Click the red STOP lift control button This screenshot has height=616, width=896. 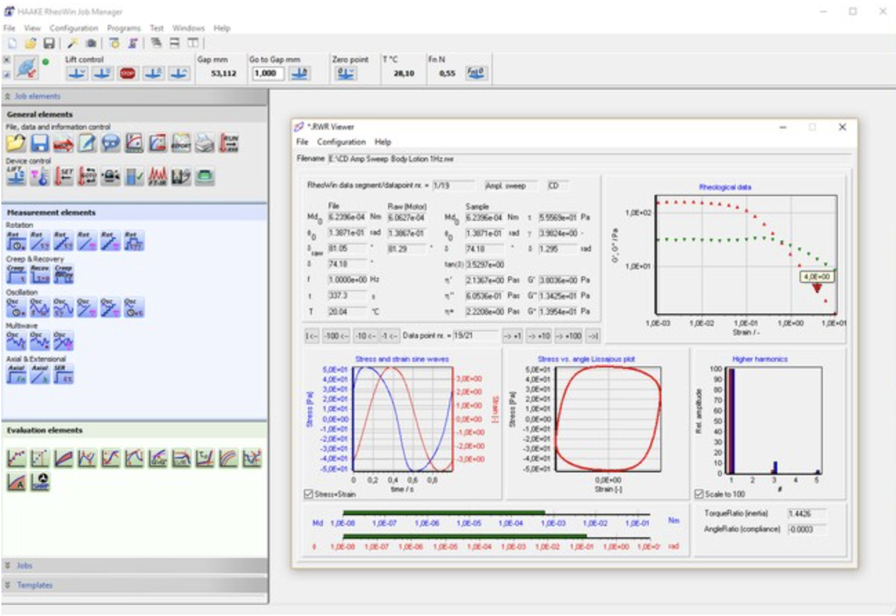[x=127, y=73]
